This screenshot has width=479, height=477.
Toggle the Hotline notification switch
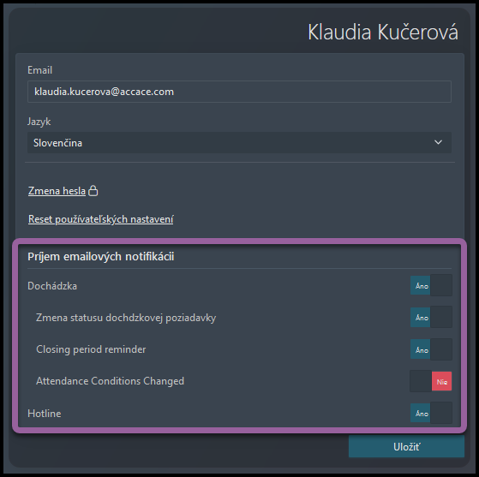tap(431, 413)
